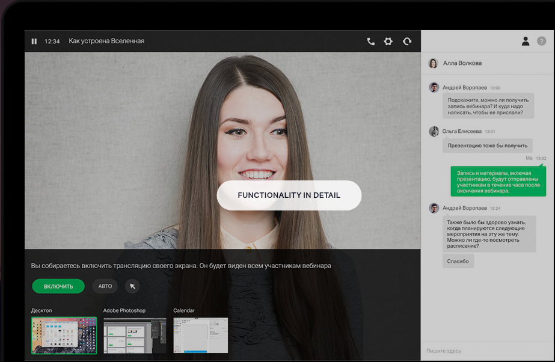
Task: Click Andrey Voropaev's avatar on first message
Action: coord(434,88)
